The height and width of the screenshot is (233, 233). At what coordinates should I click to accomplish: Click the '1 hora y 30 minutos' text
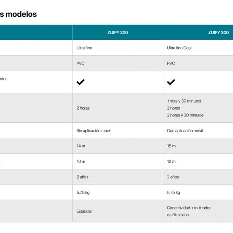[x=184, y=101]
